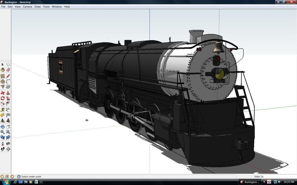Screen dimensions: 297x185
Task: Choose the Rotate tool
Action: pos(2,98)
